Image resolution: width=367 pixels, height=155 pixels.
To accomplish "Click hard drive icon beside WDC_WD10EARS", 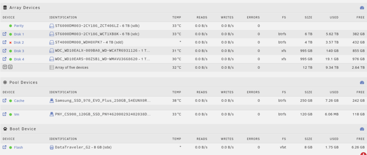I will (x=51, y=60).
